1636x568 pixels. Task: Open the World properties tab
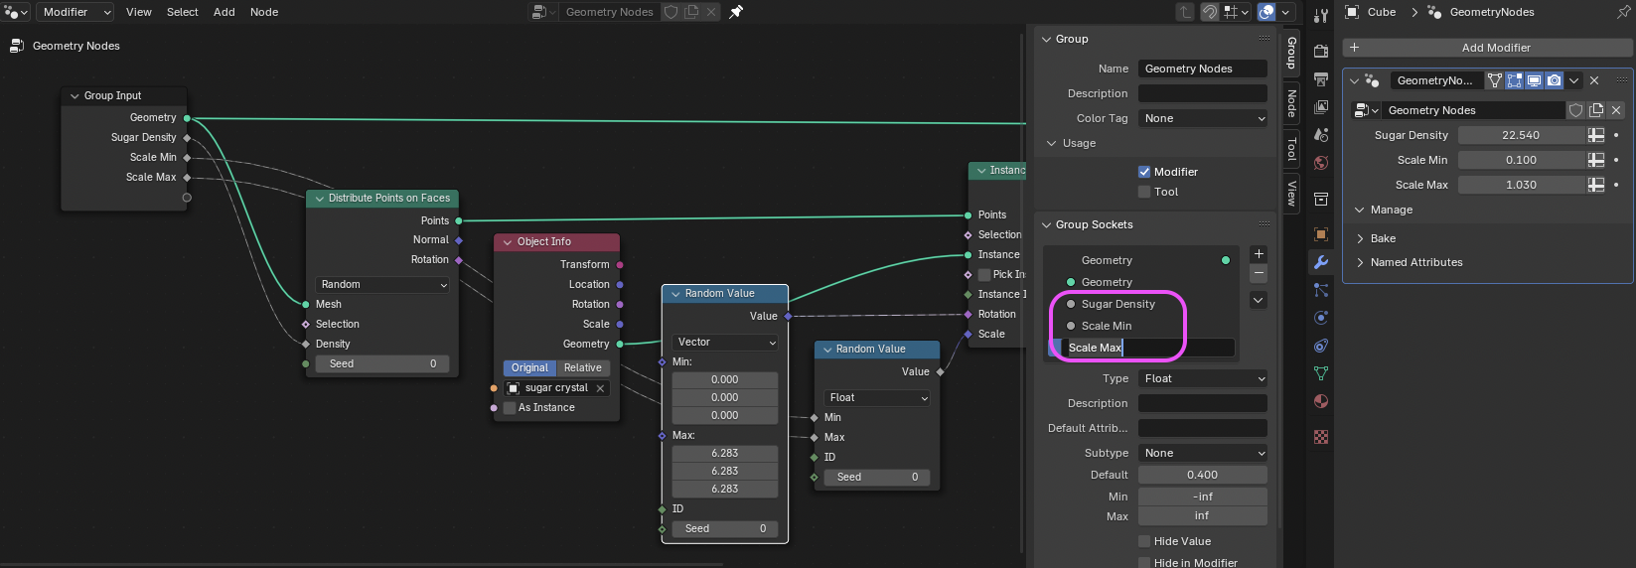1320,163
